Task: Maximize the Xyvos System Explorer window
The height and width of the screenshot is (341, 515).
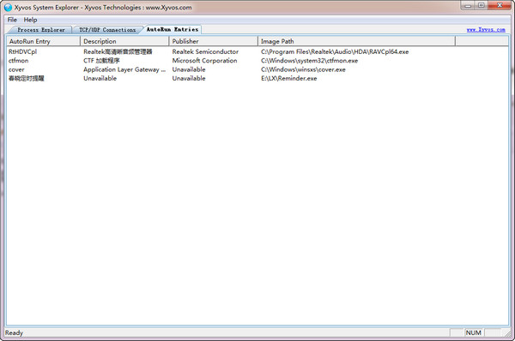Action: click(482, 6)
